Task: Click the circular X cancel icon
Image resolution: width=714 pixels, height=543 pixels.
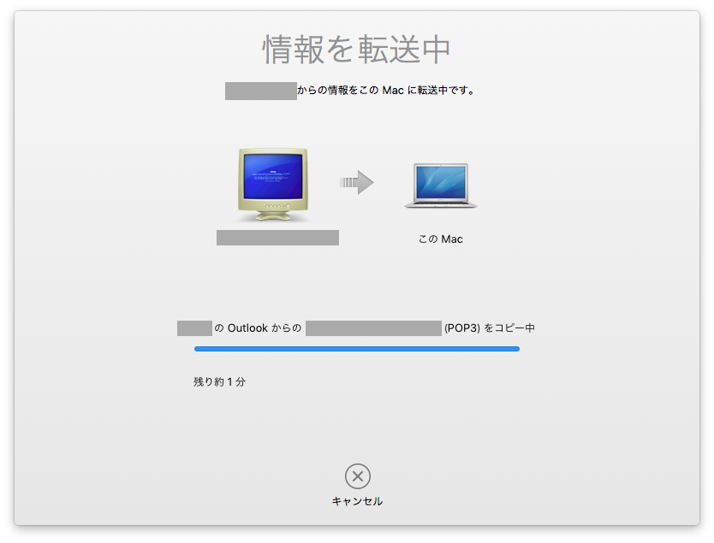Action: [x=358, y=476]
